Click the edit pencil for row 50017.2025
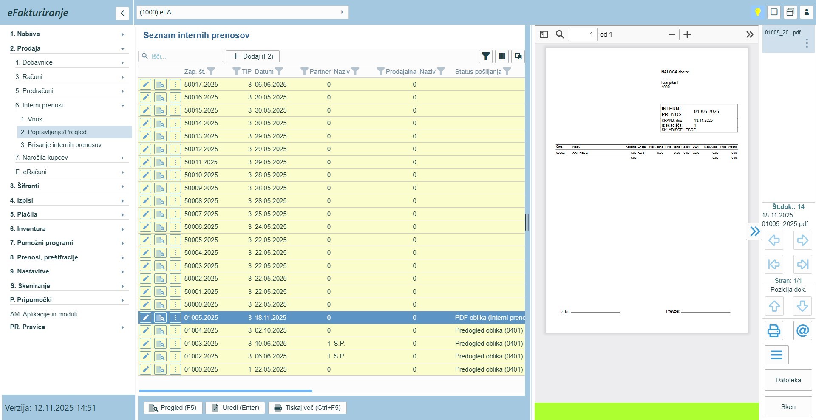The image size is (816, 420). point(145,85)
